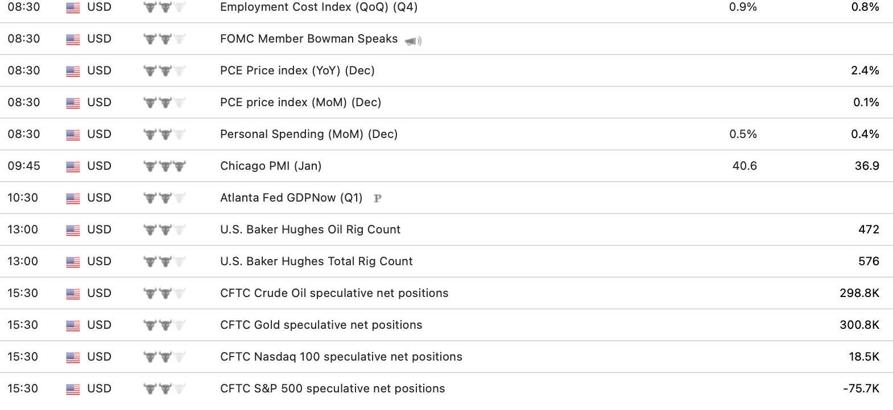This screenshot has width=893, height=410.
Task: Click the preliminary 'P' icon next to Atlanta Fed GDPNow
Action: tap(377, 198)
